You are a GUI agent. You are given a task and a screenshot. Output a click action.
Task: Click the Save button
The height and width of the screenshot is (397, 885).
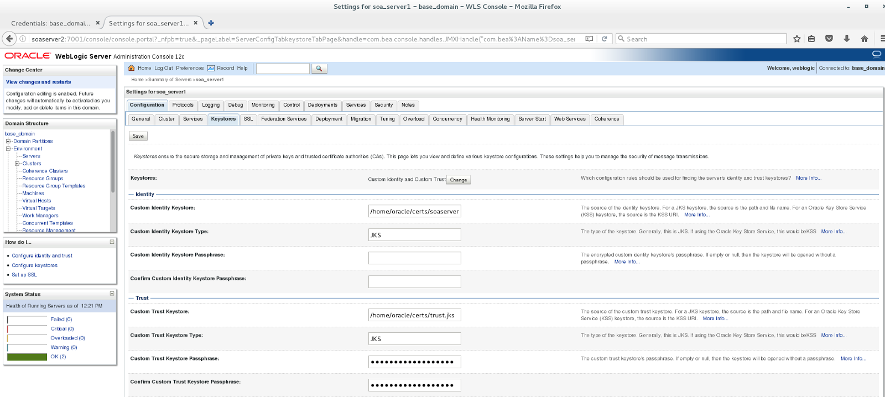pos(138,136)
